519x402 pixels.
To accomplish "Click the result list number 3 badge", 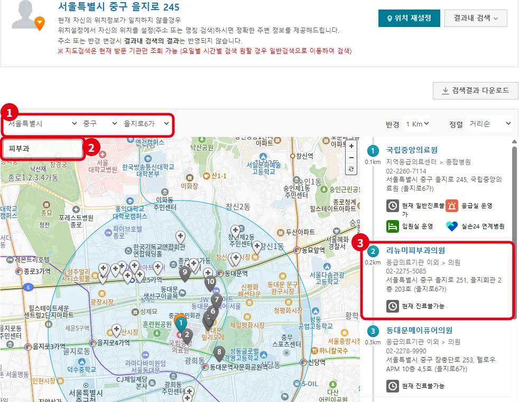I will [373, 331].
